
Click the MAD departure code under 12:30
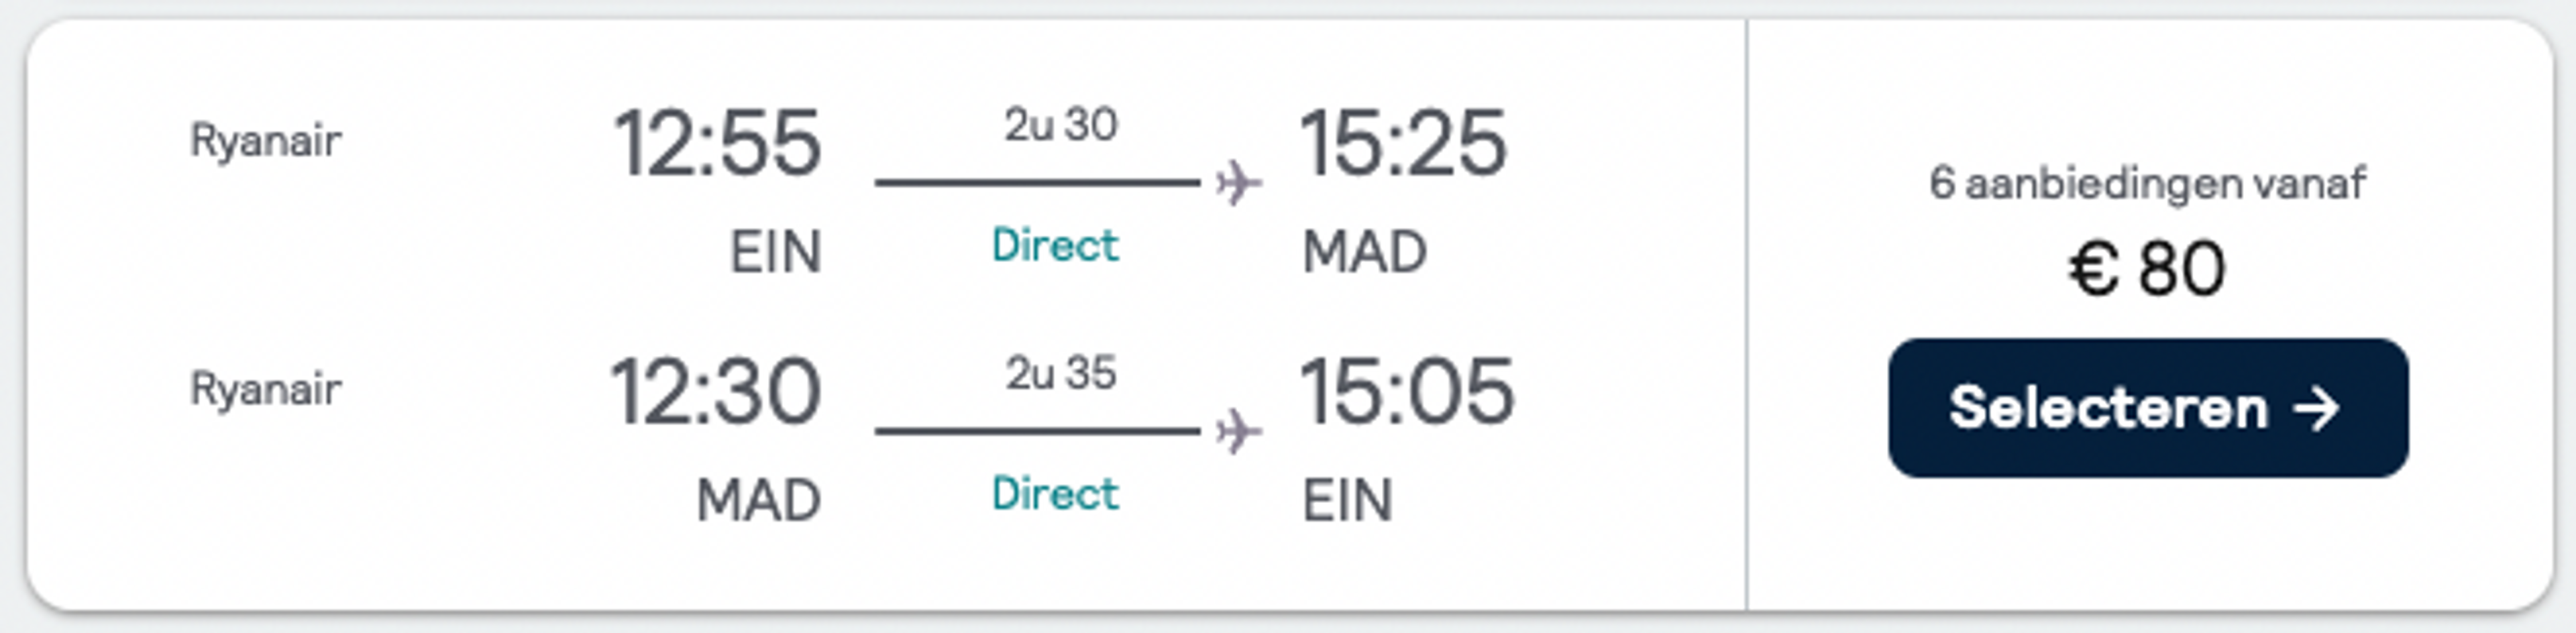(758, 500)
